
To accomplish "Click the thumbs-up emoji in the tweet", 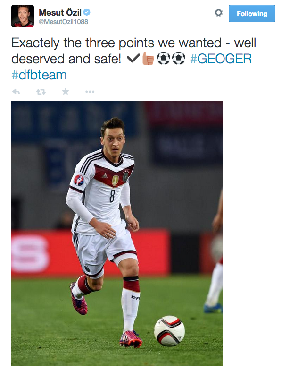I will pyautogui.click(x=149, y=58).
